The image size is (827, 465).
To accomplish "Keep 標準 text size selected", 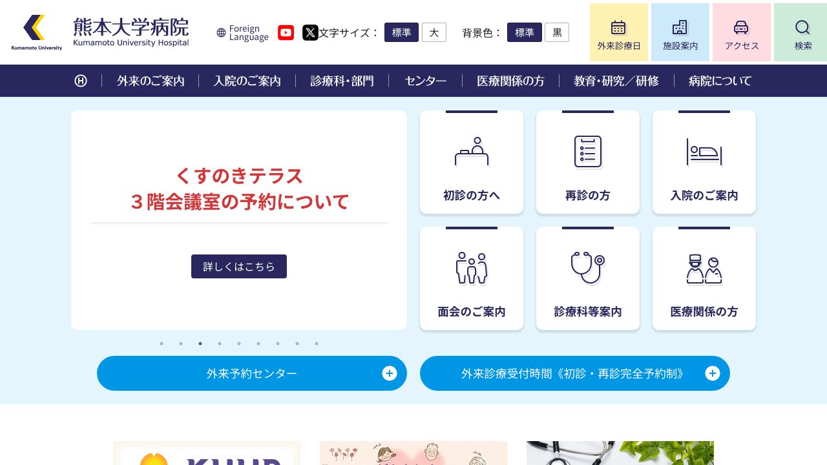I will point(401,32).
